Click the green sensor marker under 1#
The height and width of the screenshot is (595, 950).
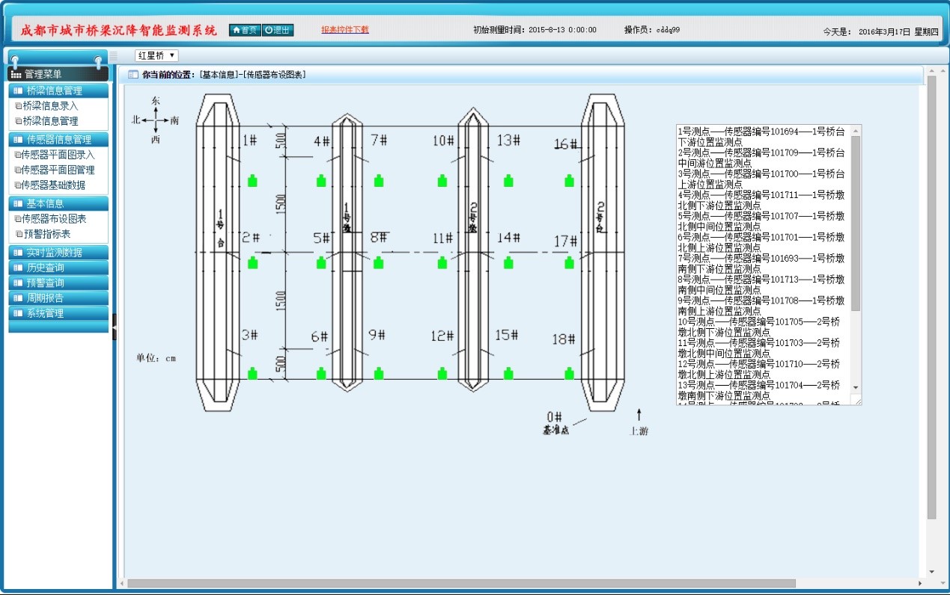coord(252,180)
